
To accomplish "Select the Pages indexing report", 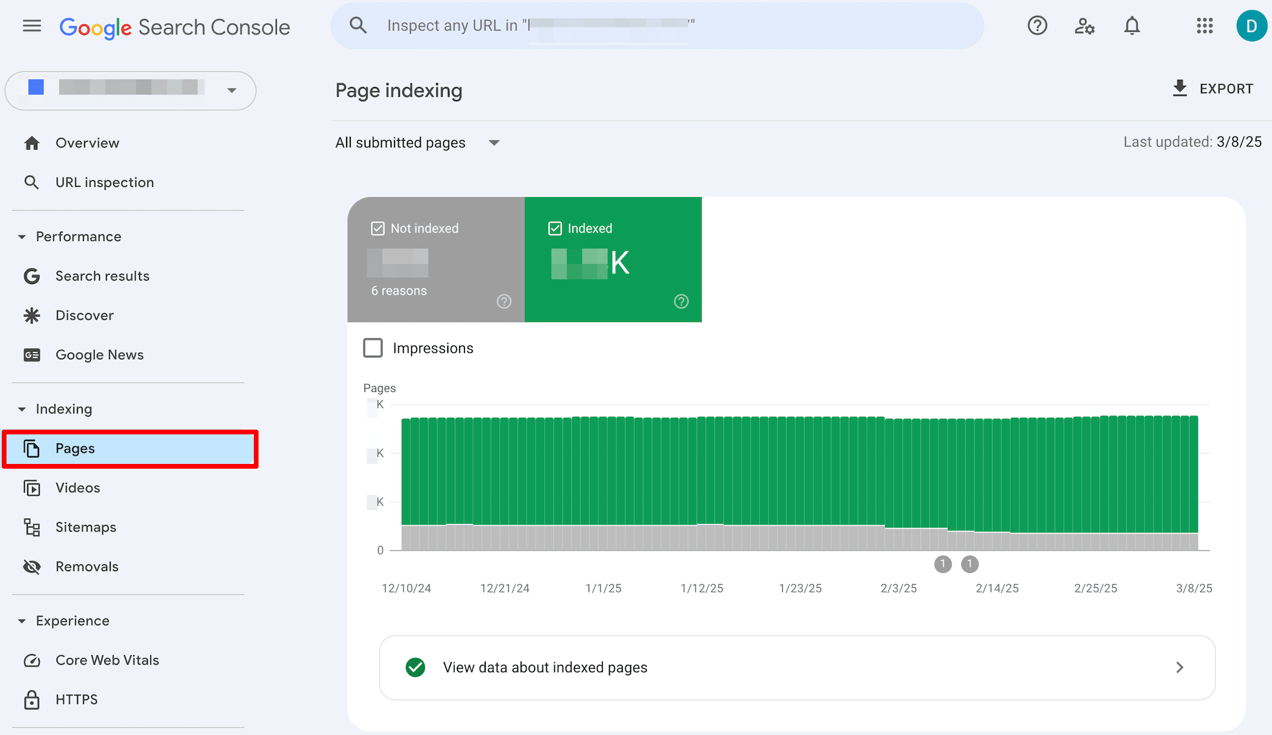I will tap(75, 448).
